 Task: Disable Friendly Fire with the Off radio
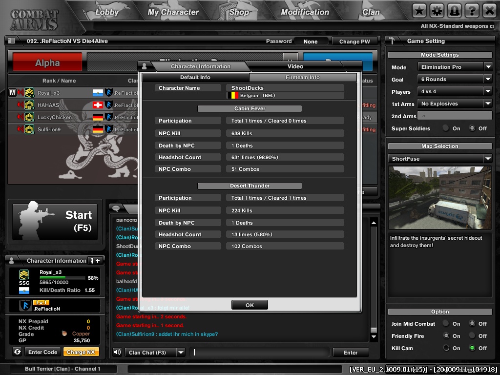click(472, 336)
